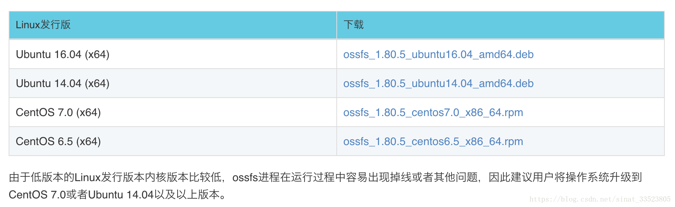Open ossfs_1.80.5_centos6.5_x86_64.rpm download link
This screenshot has width=675, height=207.
coord(433,142)
